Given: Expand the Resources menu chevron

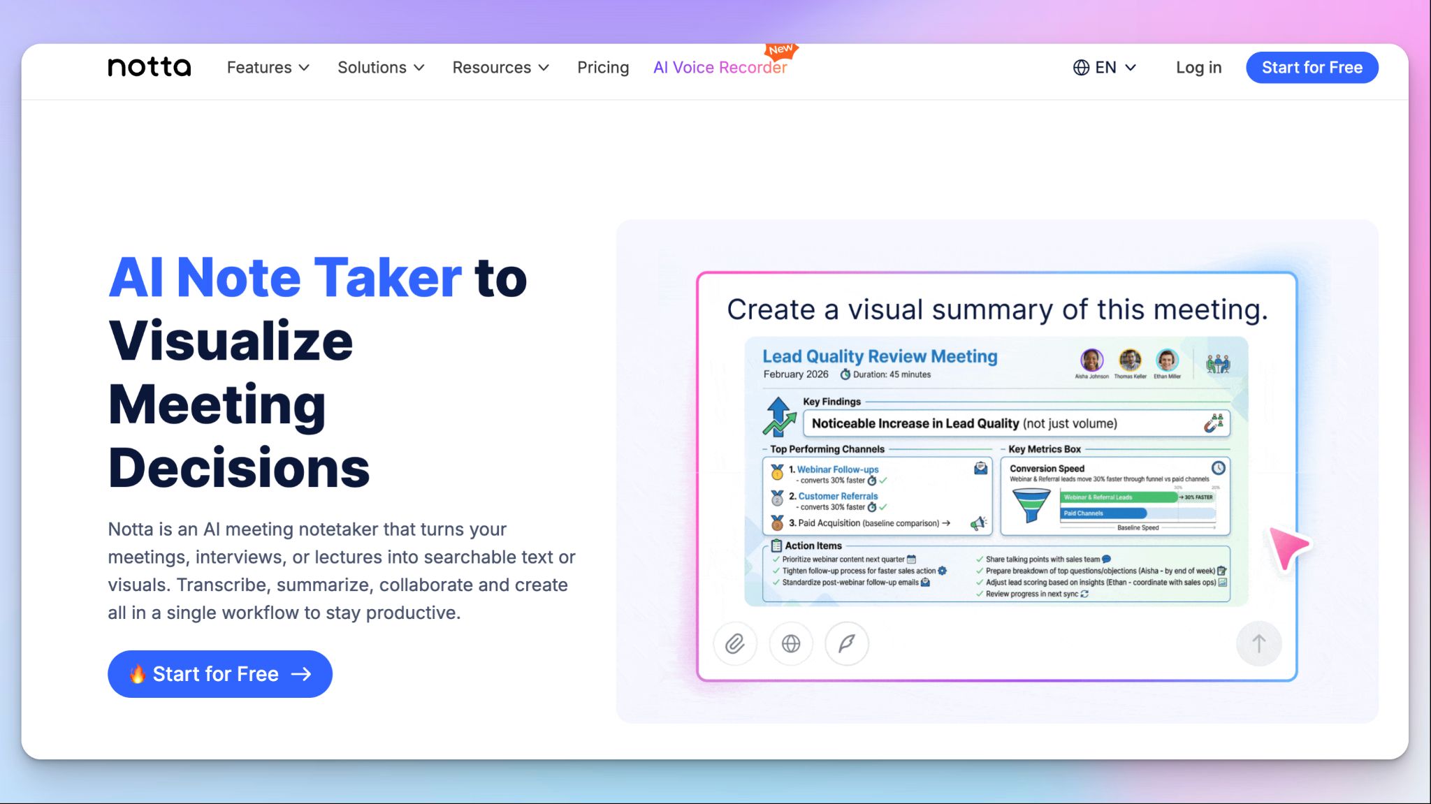Looking at the screenshot, I should pyautogui.click(x=544, y=68).
